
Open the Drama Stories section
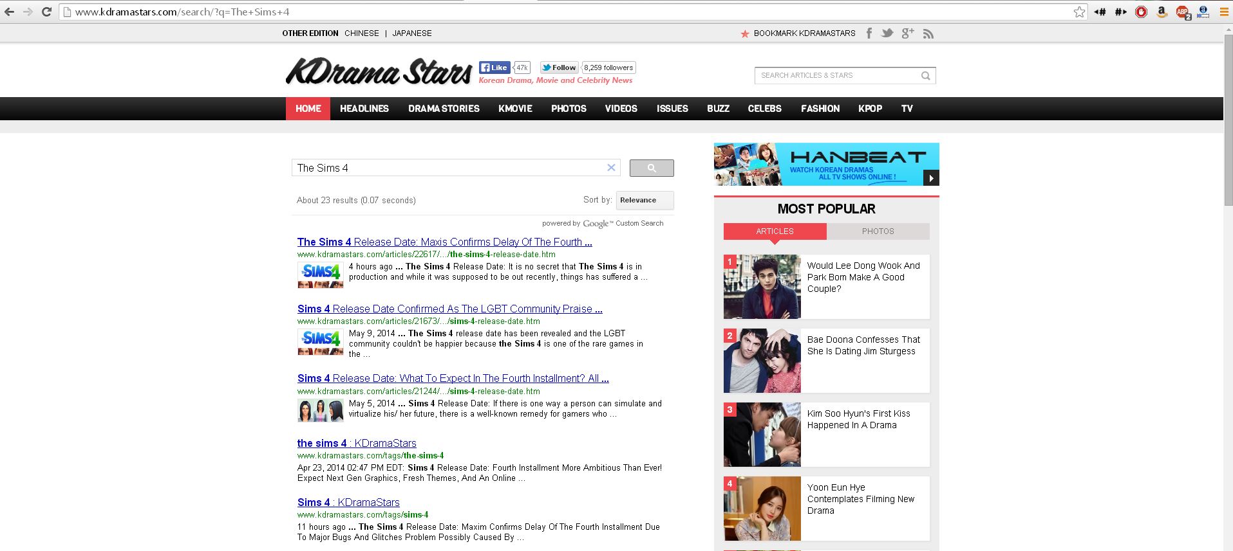tap(444, 109)
